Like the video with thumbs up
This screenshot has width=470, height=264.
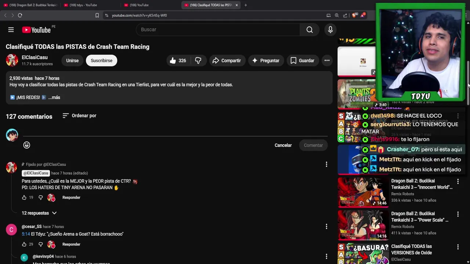pyautogui.click(x=178, y=60)
